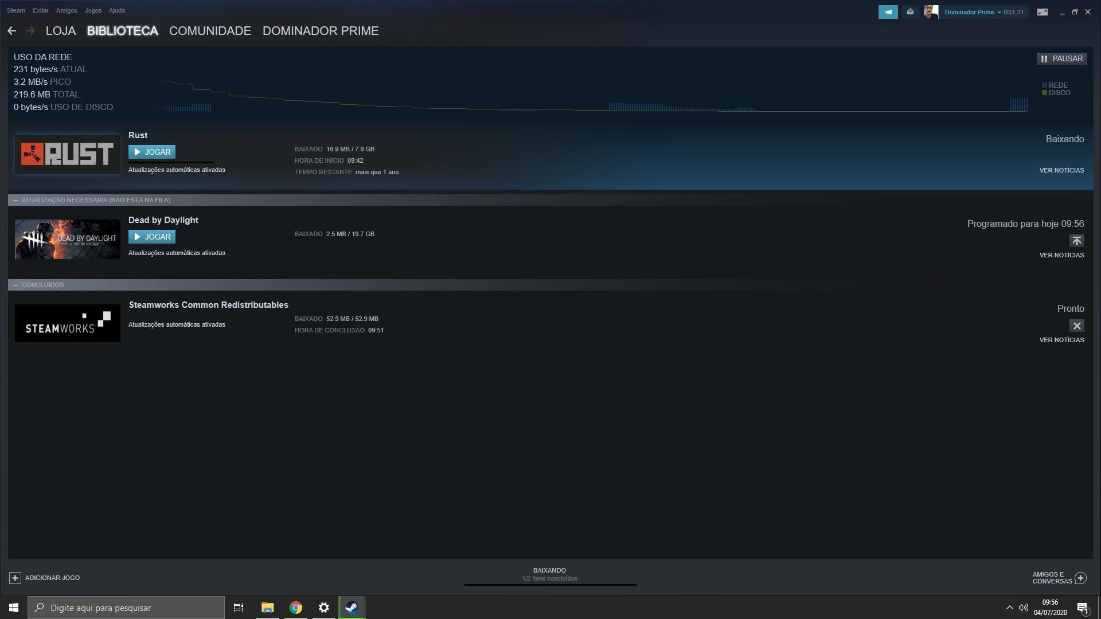Click the REDE legend color swatch

tap(1045, 85)
